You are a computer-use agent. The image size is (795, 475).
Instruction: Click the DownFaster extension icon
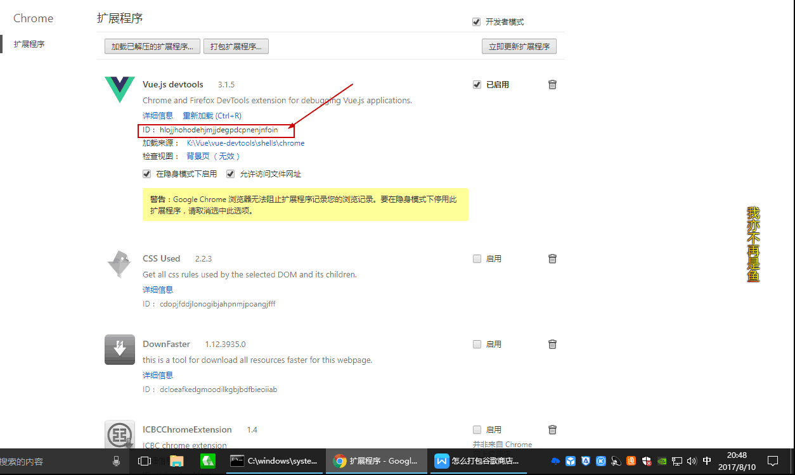(120, 350)
